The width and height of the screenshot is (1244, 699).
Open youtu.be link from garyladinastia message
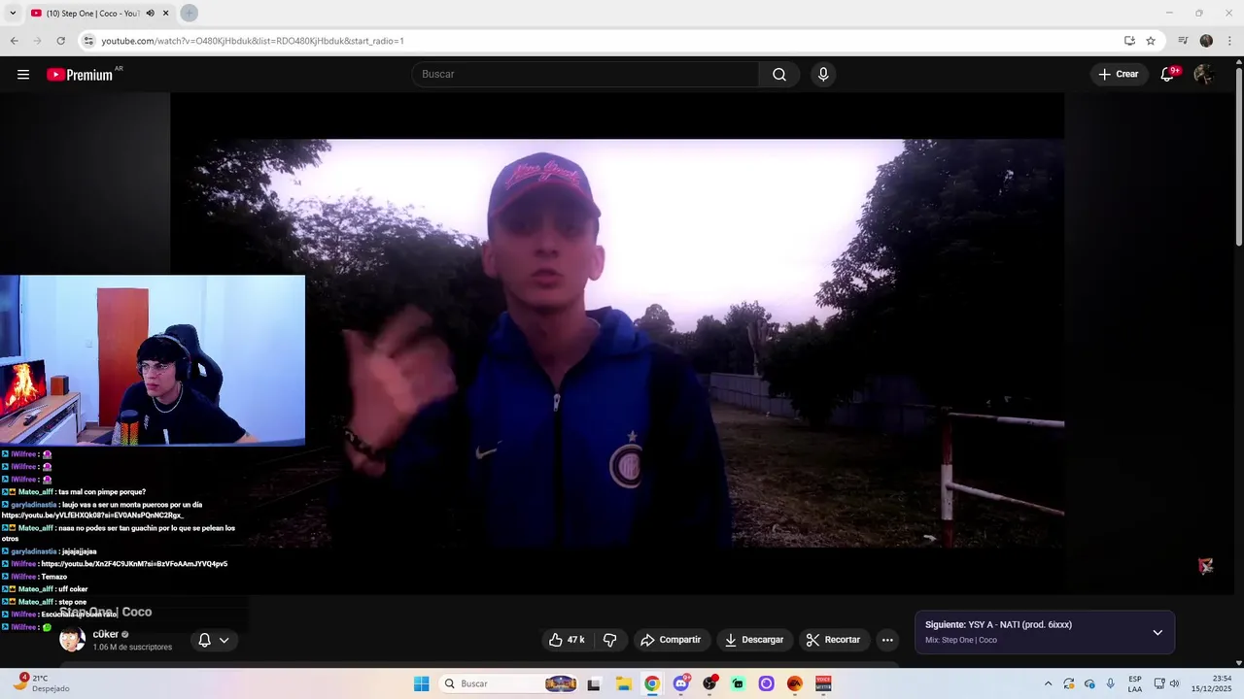click(x=92, y=516)
